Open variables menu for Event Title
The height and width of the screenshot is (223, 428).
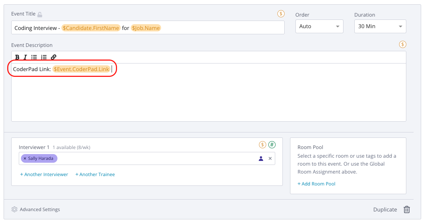point(281,14)
